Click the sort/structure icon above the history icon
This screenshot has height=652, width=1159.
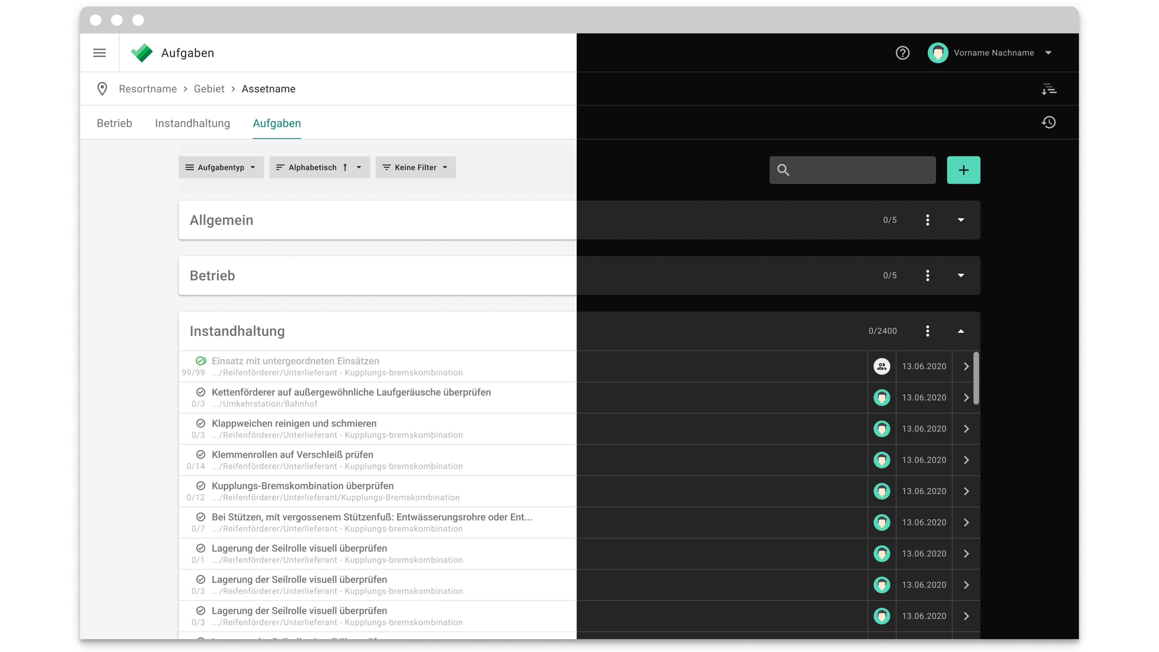point(1049,89)
